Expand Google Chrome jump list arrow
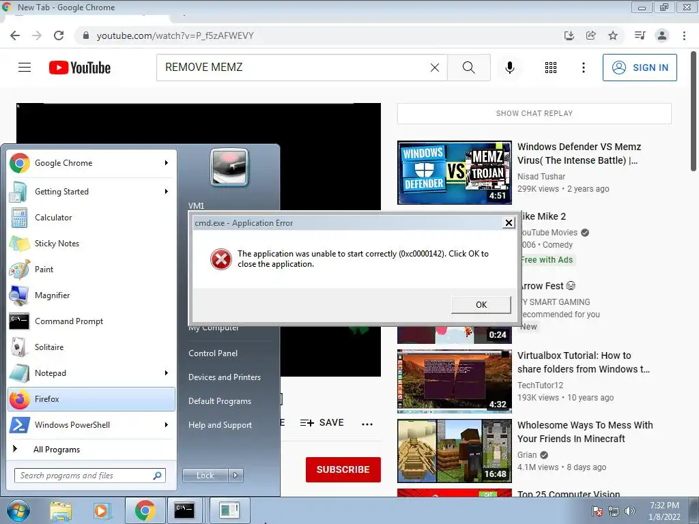 click(x=167, y=163)
